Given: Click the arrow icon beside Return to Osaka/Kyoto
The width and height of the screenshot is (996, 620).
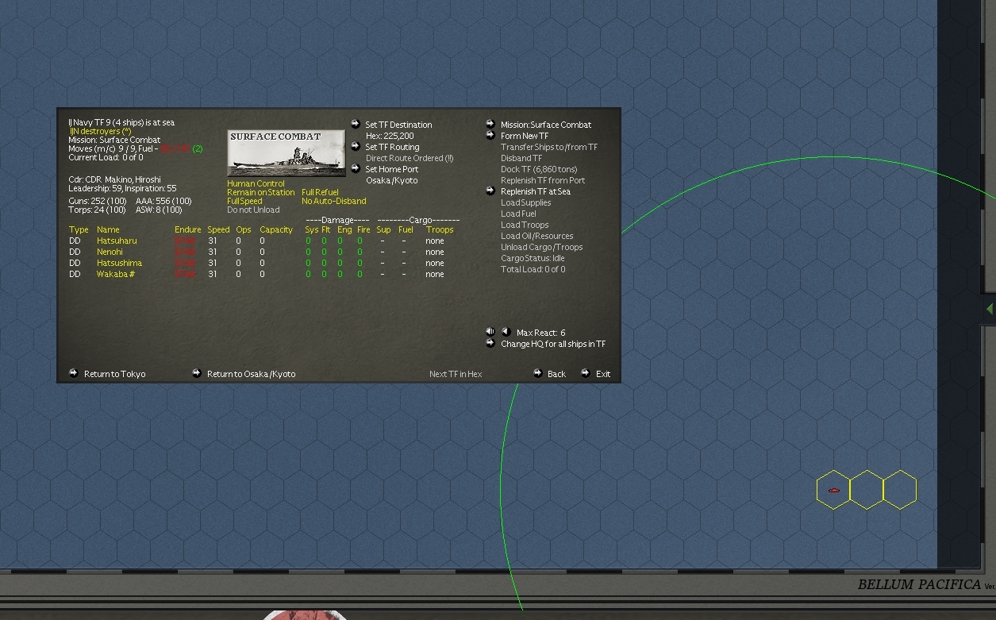Looking at the screenshot, I should click(x=197, y=373).
